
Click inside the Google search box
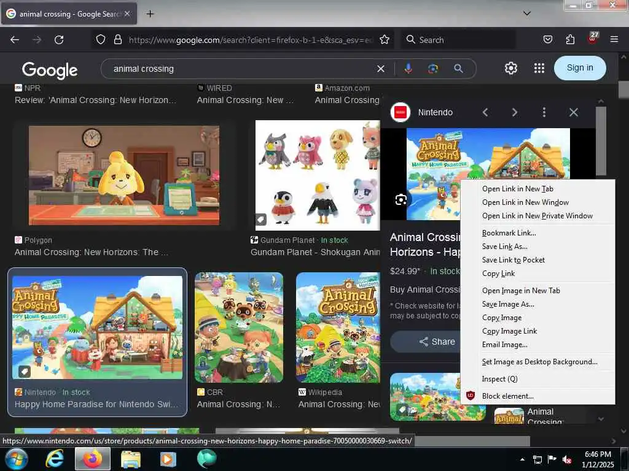[x=241, y=69]
